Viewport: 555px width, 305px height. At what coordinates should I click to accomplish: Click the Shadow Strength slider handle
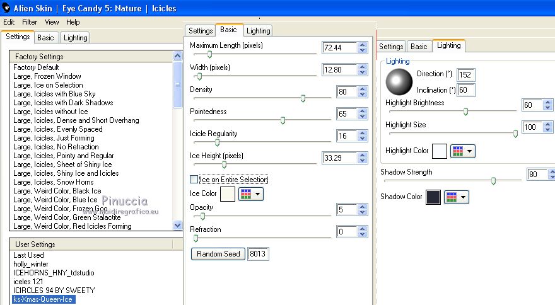point(493,181)
